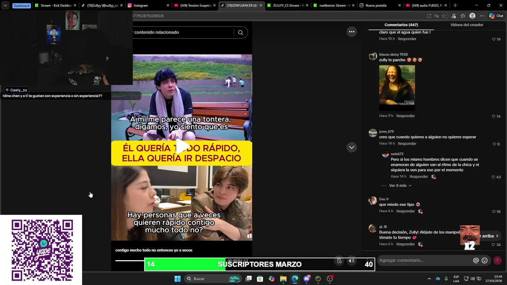This screenshot has height=285, width=507.
Task: Switch to the Stream - Kick Dashboard tab
Action: [x=56, y=6]
